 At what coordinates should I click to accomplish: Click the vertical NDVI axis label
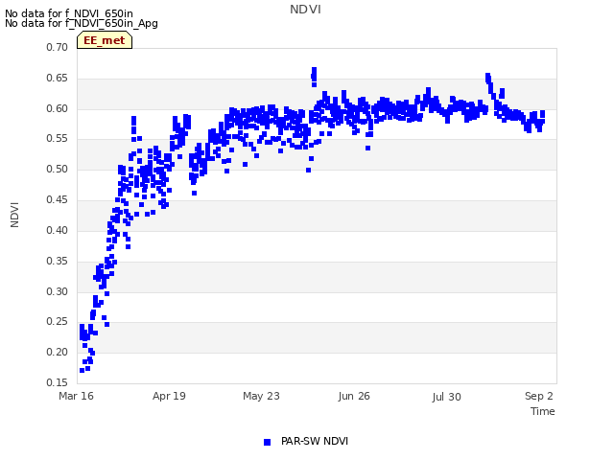pos(14,215)
